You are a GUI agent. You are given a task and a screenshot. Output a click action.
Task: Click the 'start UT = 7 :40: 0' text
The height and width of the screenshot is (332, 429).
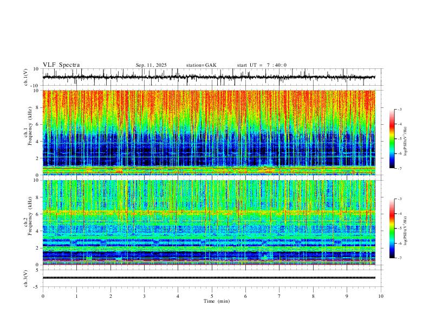point(262,65)
